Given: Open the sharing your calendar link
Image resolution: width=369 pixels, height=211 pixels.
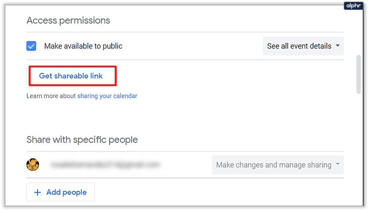Looking at the screenshot, I should 107,96.
